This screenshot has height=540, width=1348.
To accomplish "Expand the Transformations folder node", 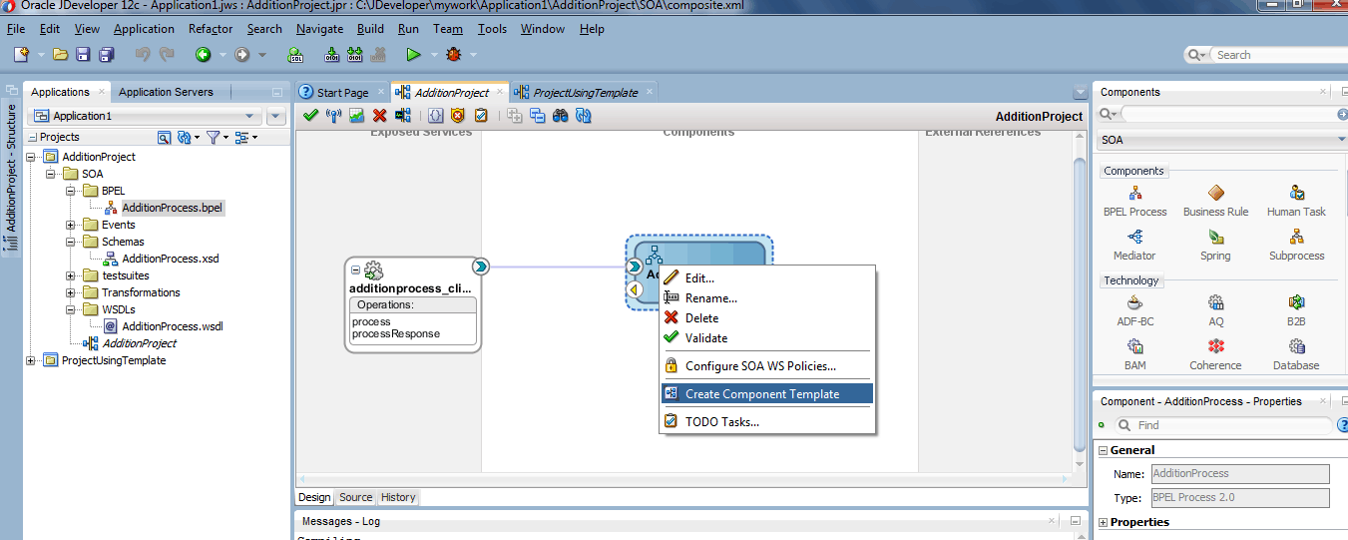I will pos(71,292).
